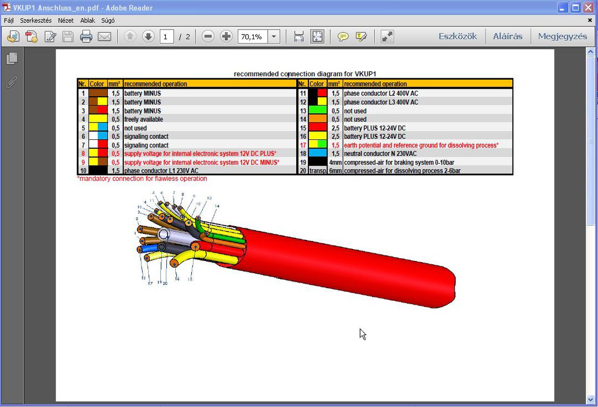
Task: Click the vertical scrollbar thumb
Action: pyautogui.click(x=591, y=140)
